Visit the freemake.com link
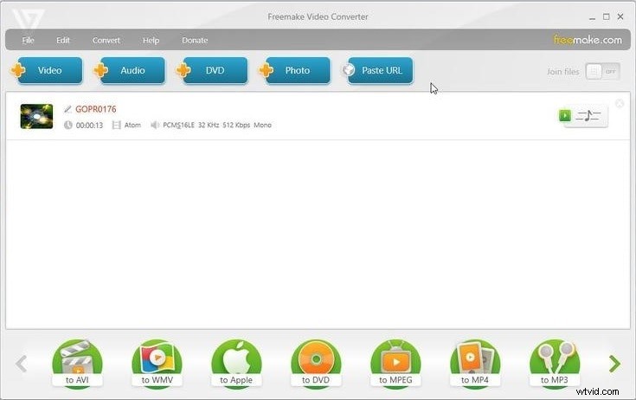Image resolution: width=636 pixels, height=400 pixels. coord(588,40)
